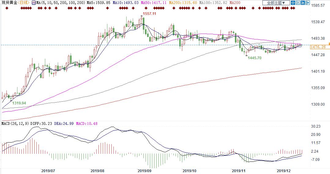
Task: Select the 2019/09 date on time axis
Action: [x=145, y=171]
